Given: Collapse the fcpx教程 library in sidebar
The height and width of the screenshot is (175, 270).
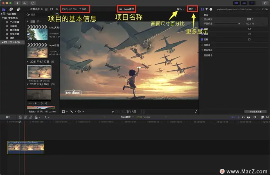Looking at the screenshot, I should pyautogui.click(x=2, y=14).
